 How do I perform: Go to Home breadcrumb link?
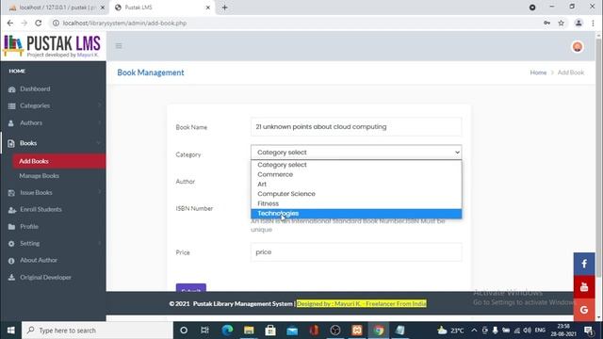coord(538,73)
